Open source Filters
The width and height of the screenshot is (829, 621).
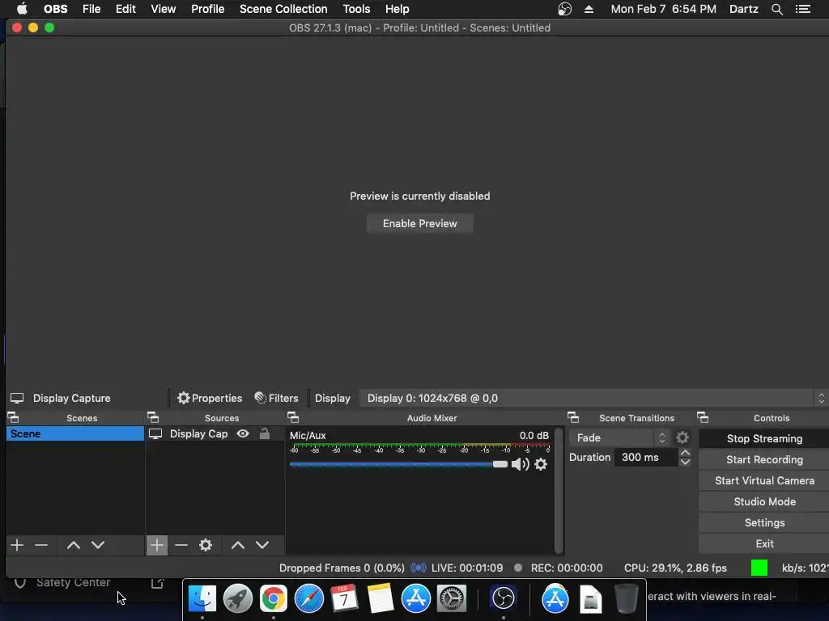pos(276,398)
